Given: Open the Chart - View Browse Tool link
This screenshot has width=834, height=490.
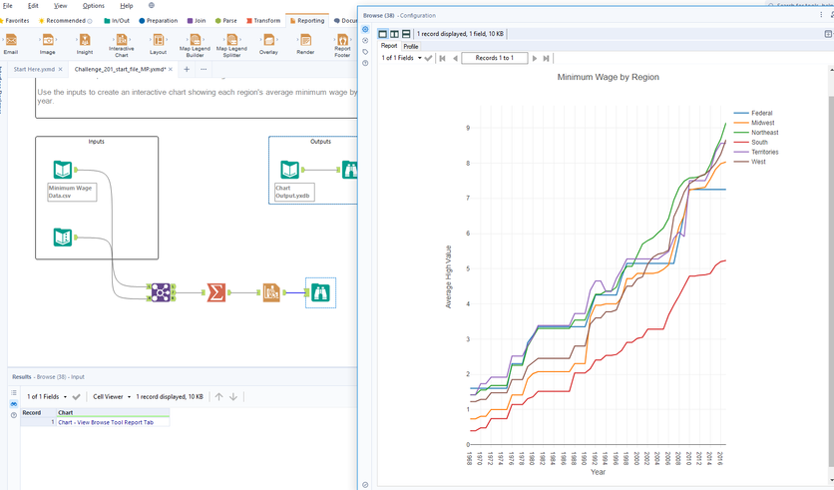Looking at the screenshot, I should click(106, 422).
